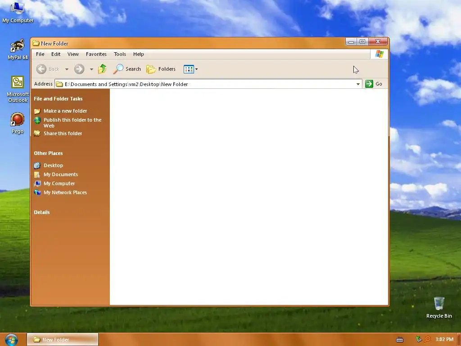Expand the Address bar dropdown
Image resolution: width=461 pixels, height=346 pixels.
pos(358,84)
